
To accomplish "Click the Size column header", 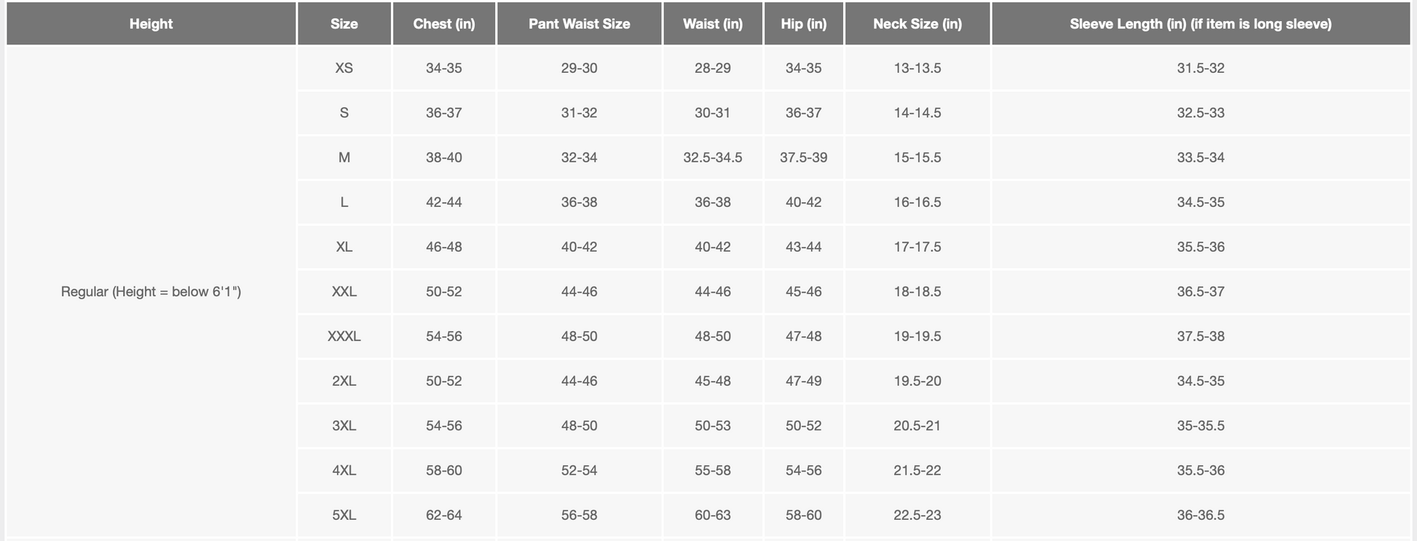I will pos(344,24).
